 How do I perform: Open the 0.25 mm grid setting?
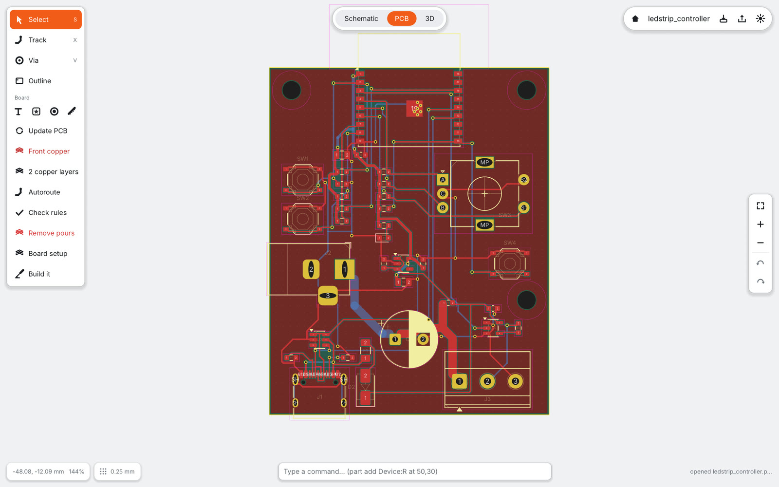[117, 471]
